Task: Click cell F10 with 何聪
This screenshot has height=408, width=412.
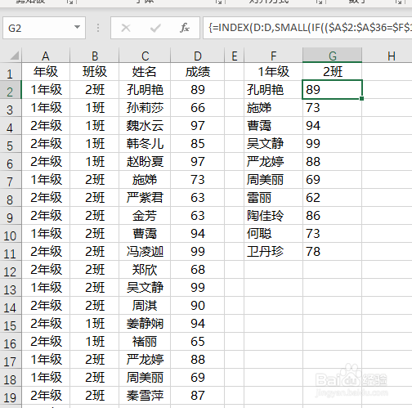Action: (x=273, y=233)
